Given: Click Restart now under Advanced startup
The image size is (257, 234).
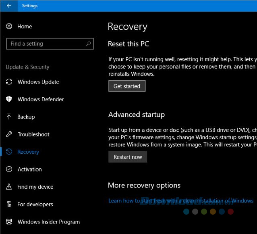Looking at the screenshot, I should [x=128, y=157].
